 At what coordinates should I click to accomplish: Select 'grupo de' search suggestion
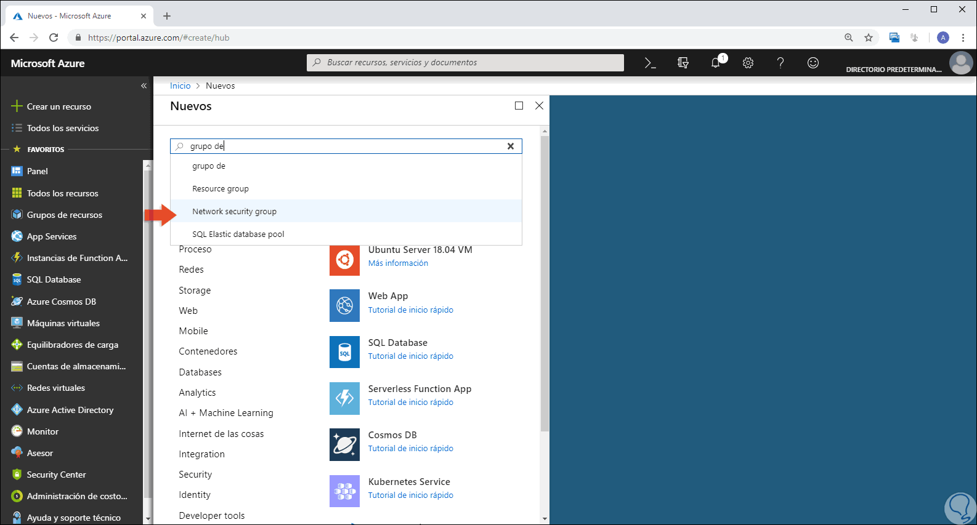[346, 166]
